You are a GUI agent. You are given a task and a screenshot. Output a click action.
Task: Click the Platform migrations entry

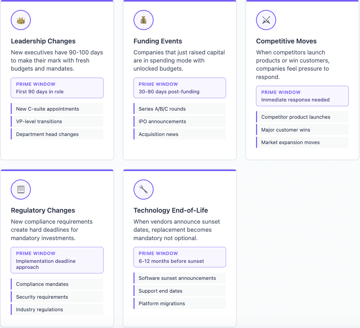point(179,303)
